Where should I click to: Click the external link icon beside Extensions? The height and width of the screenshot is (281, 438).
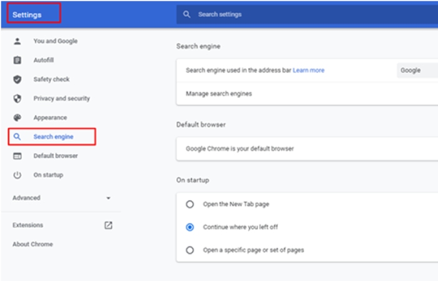click(x=108, y=225)
